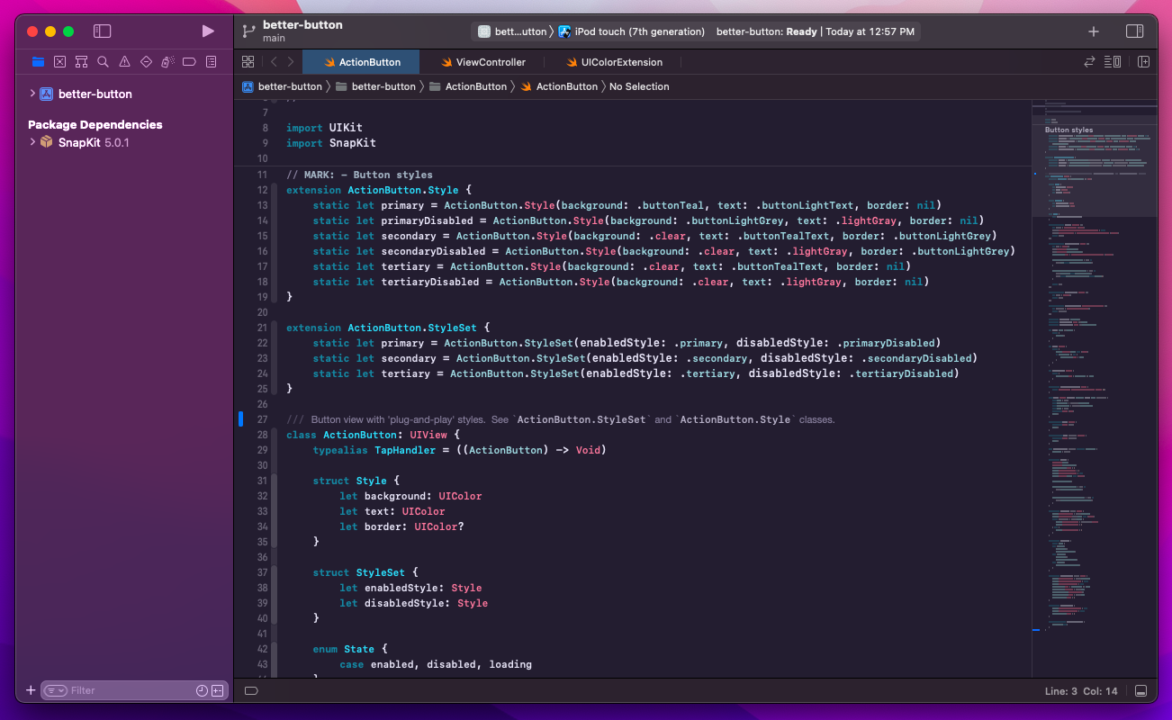This screenshot has width=1172, height=720.
Task: Switch to the ViewController tab
Action: [482, 62]
